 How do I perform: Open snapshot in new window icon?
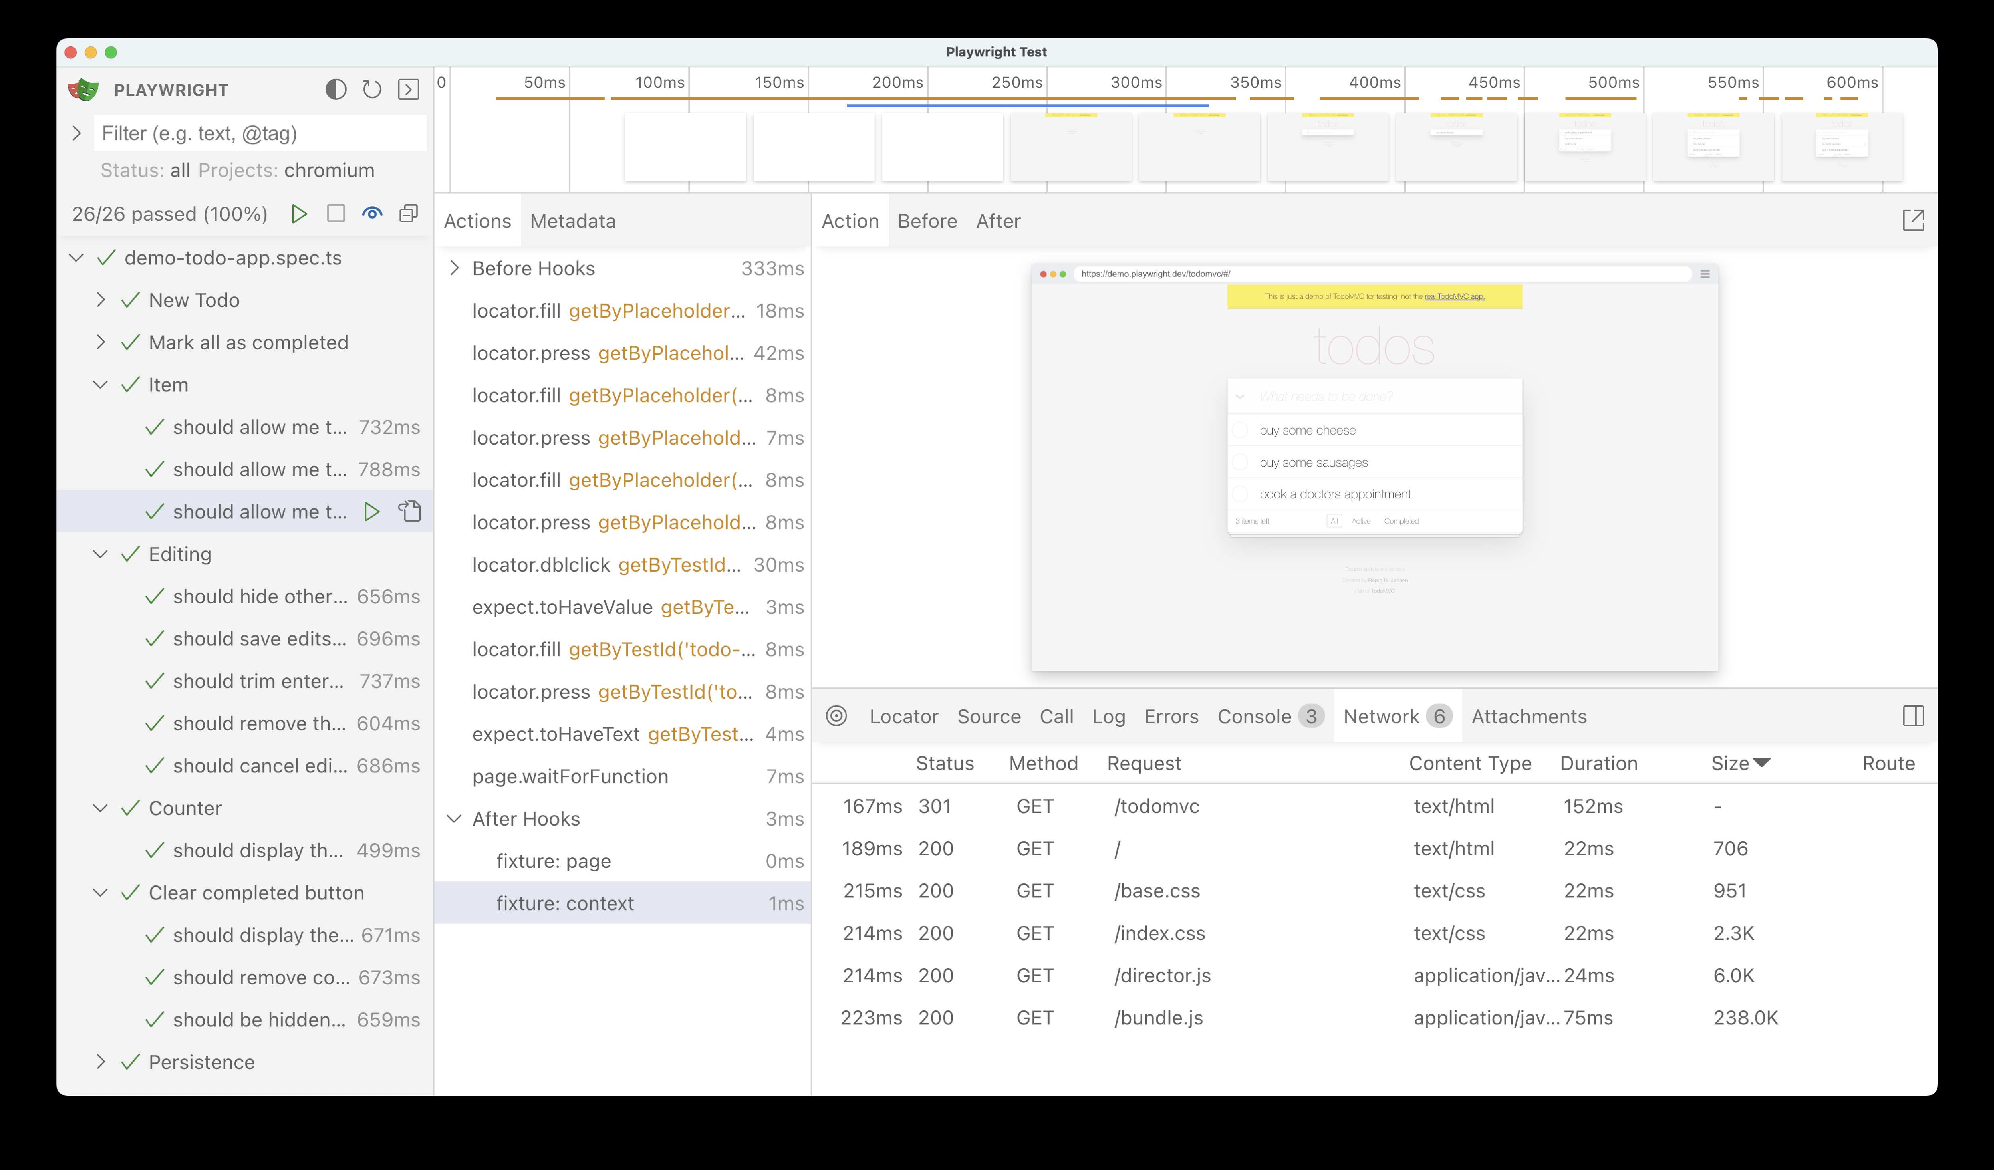click(x=1913, y=220)
